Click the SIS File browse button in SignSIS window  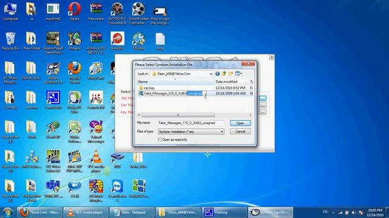pyautogui.click(x=263, y=98)
